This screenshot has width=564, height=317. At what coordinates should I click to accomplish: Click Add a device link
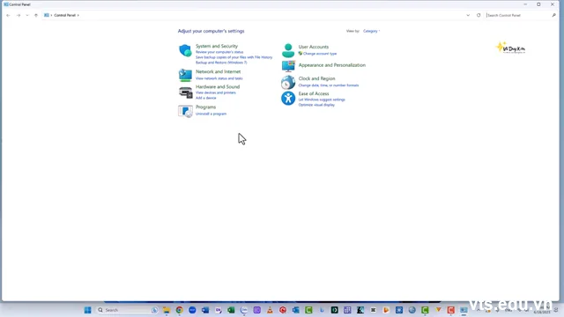(205, 98)
